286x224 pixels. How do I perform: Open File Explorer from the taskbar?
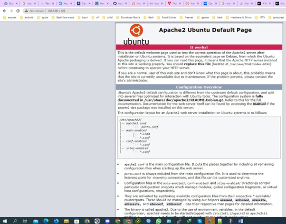point(66,221)
